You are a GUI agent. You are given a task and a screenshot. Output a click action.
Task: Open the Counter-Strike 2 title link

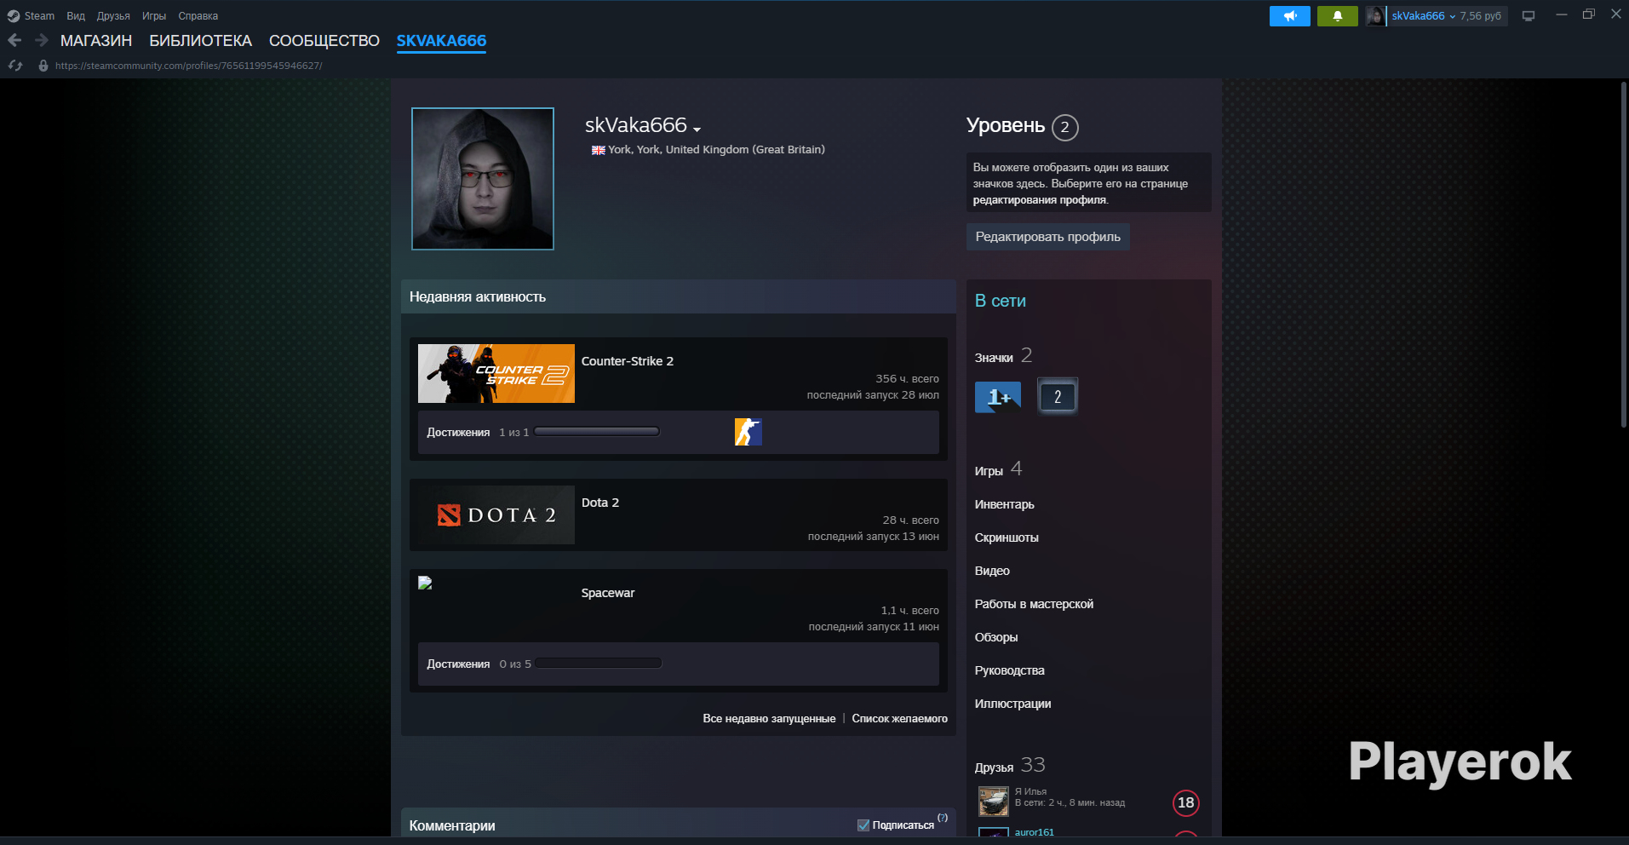pyautogui.click(x=628, y=361)
